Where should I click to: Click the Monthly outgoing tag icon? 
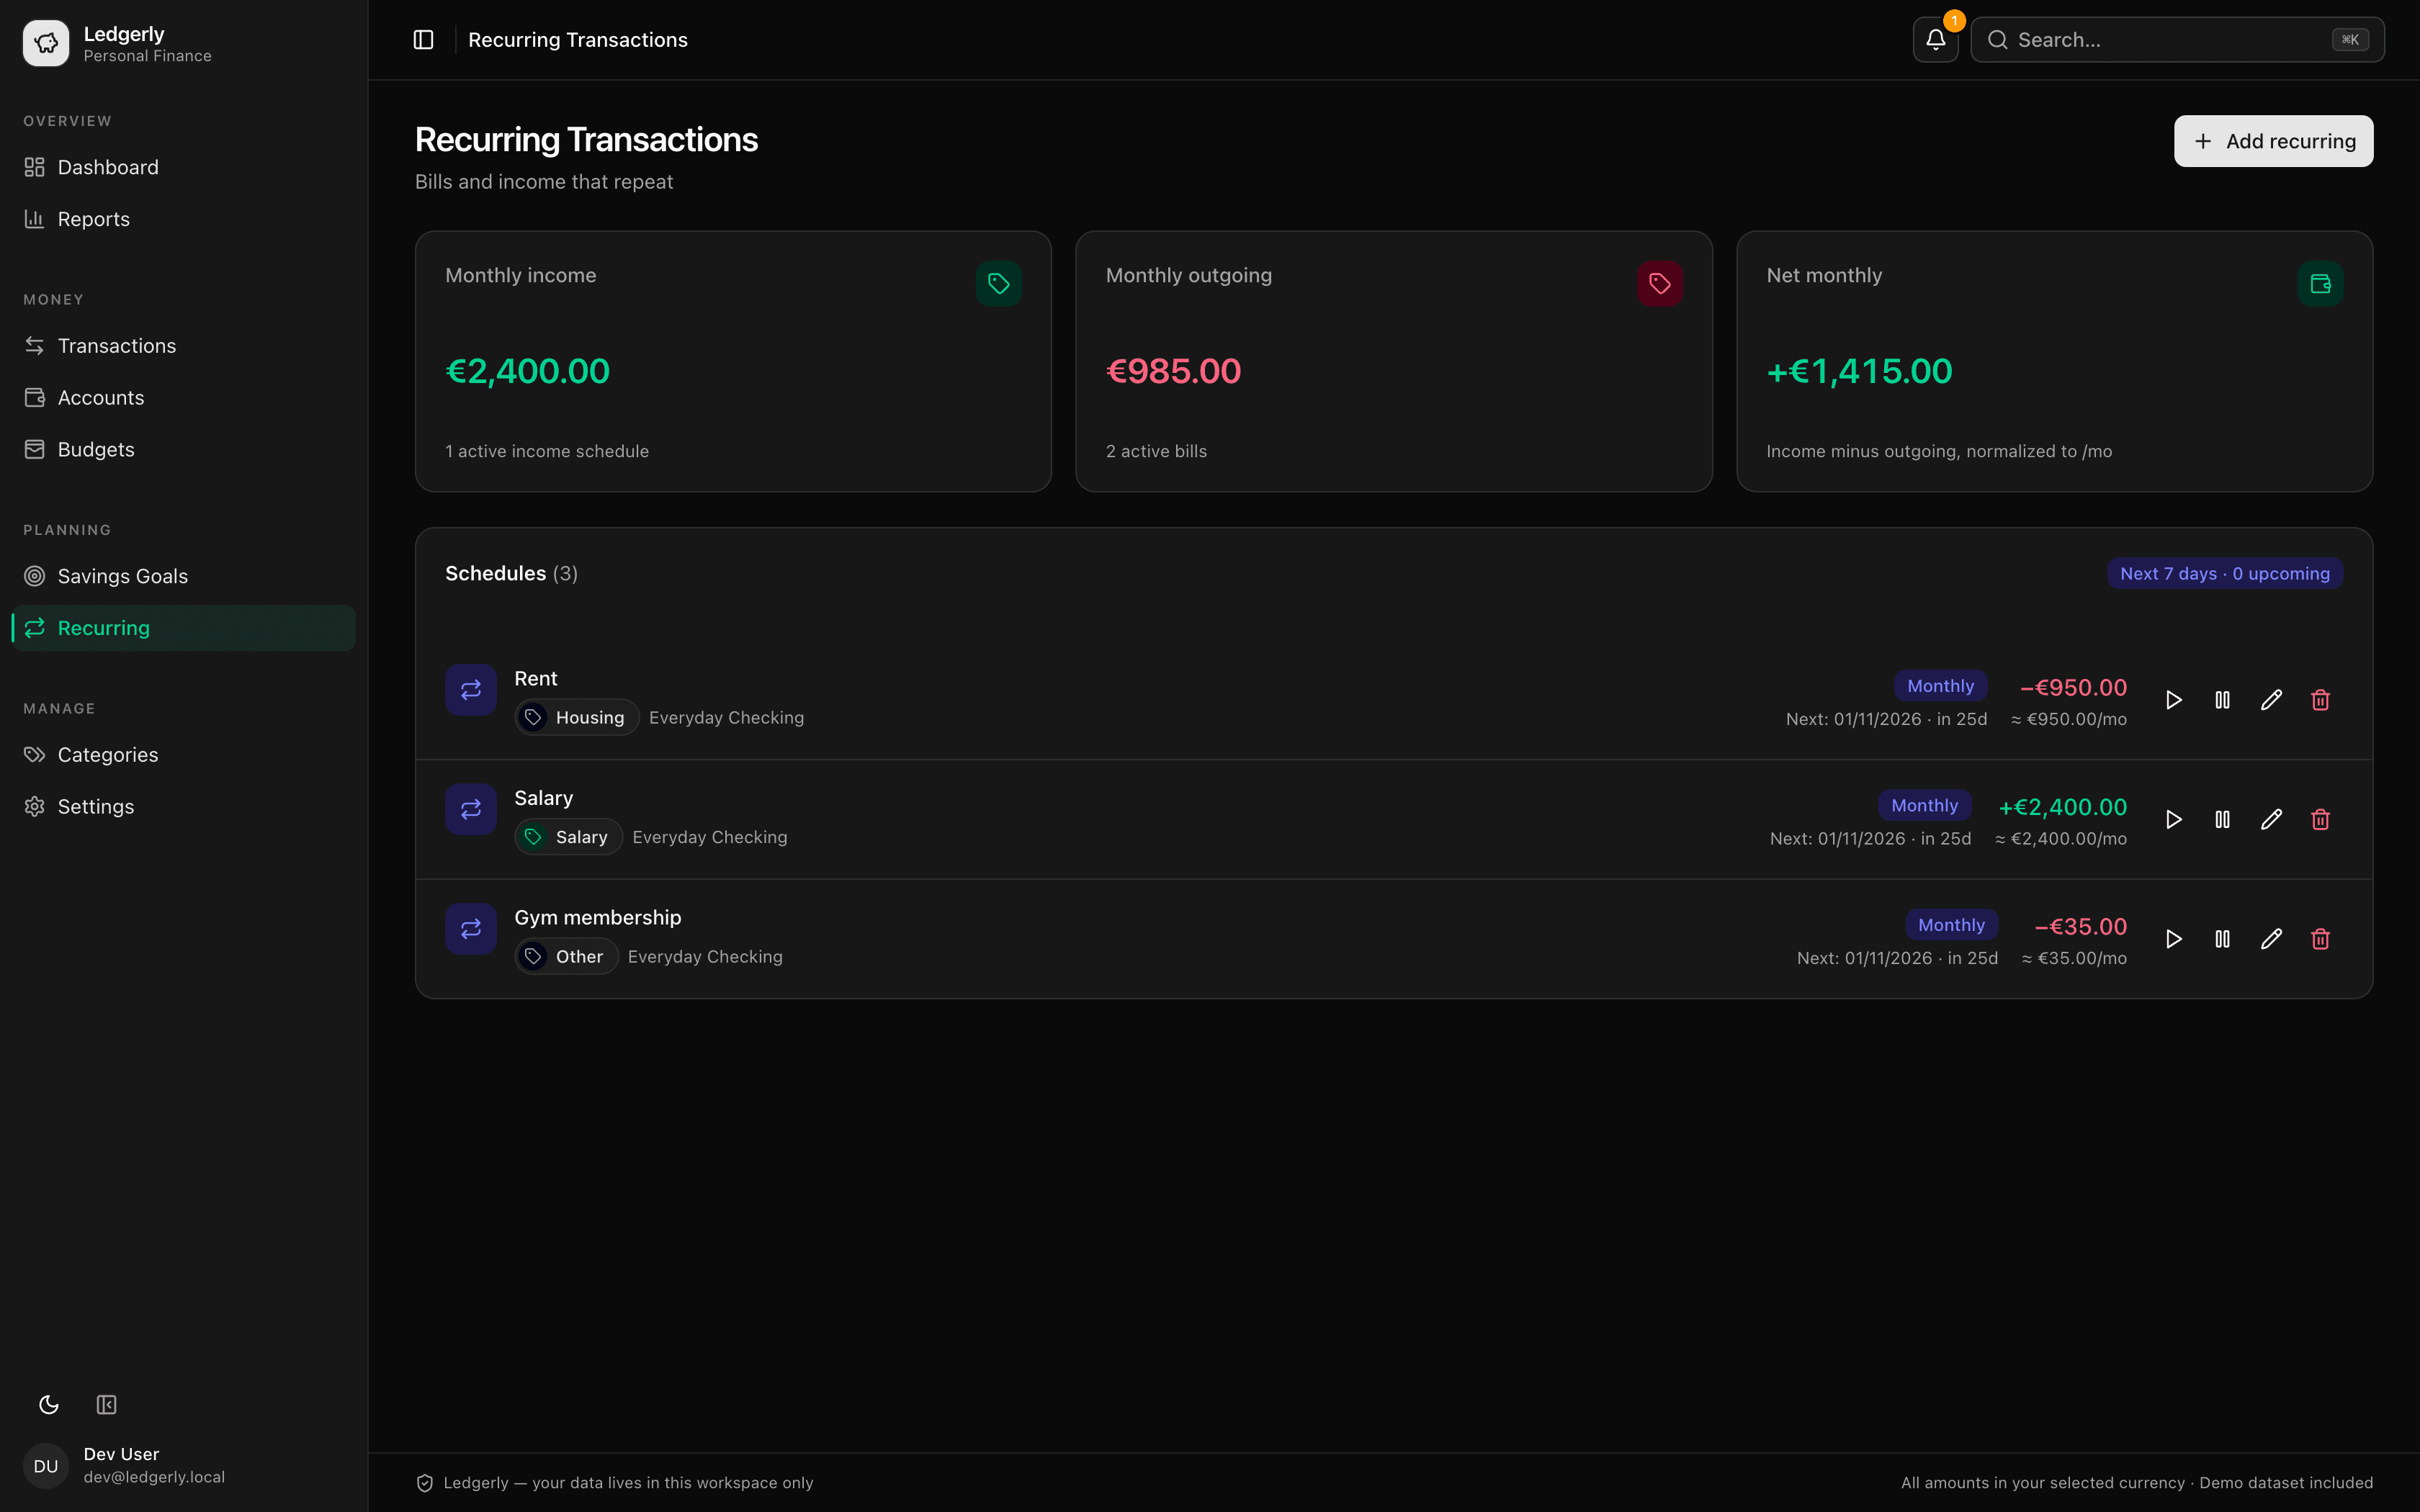(1660, 284)
